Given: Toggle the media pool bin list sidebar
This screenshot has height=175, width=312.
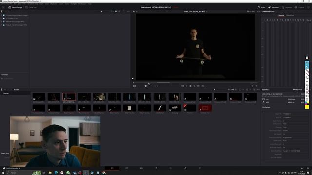Looking at the screenshot, I should pos(2,90).
